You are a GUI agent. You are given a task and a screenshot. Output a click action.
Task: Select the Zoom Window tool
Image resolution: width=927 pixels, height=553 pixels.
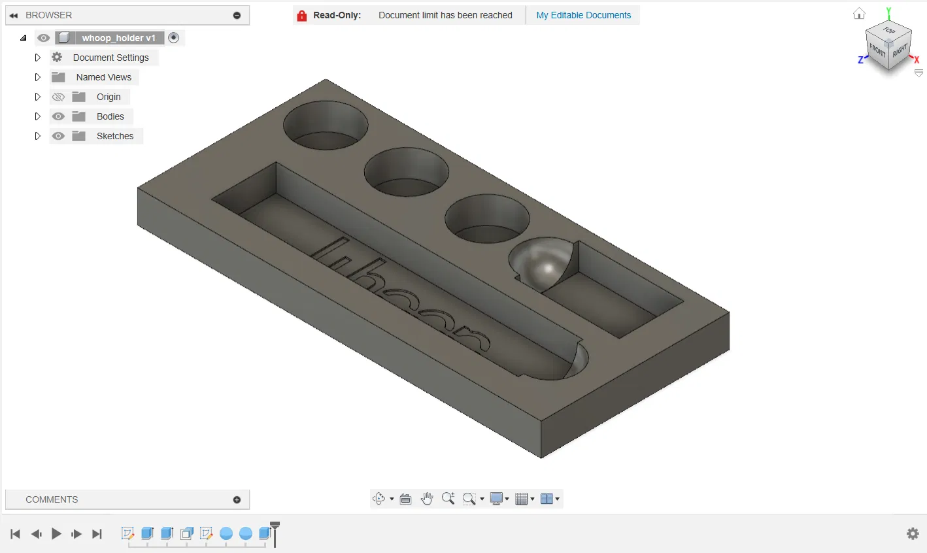click(469, 499)
